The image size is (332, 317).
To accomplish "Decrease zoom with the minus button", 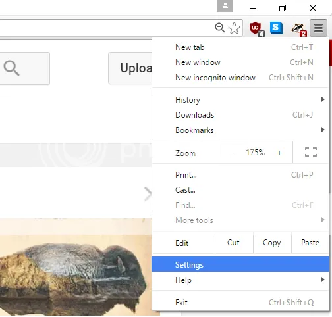I will pos(231,153).
